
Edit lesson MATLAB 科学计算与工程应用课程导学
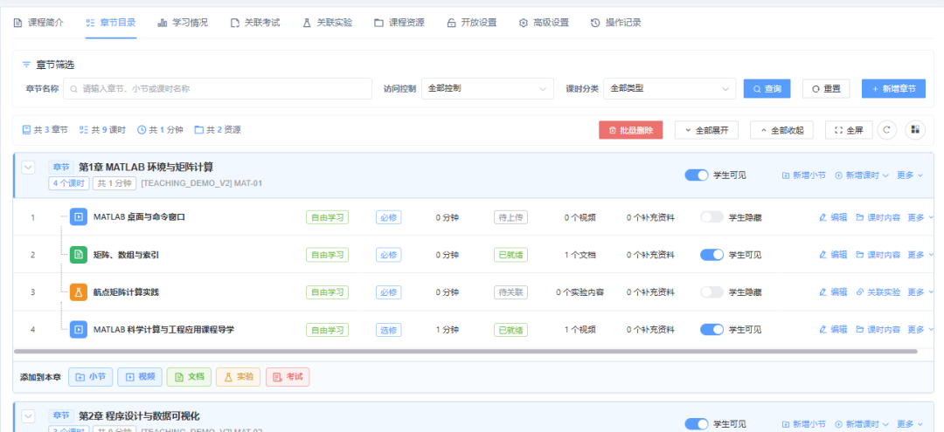pos(834,329)
